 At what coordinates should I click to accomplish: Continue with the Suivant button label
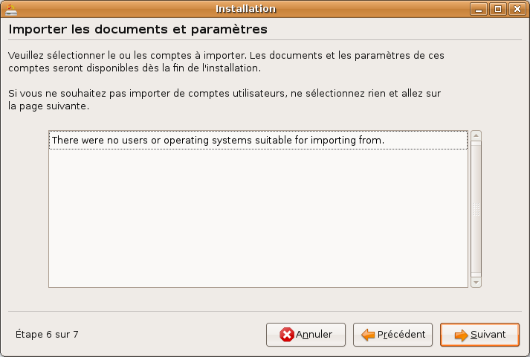tap(488, 335)
